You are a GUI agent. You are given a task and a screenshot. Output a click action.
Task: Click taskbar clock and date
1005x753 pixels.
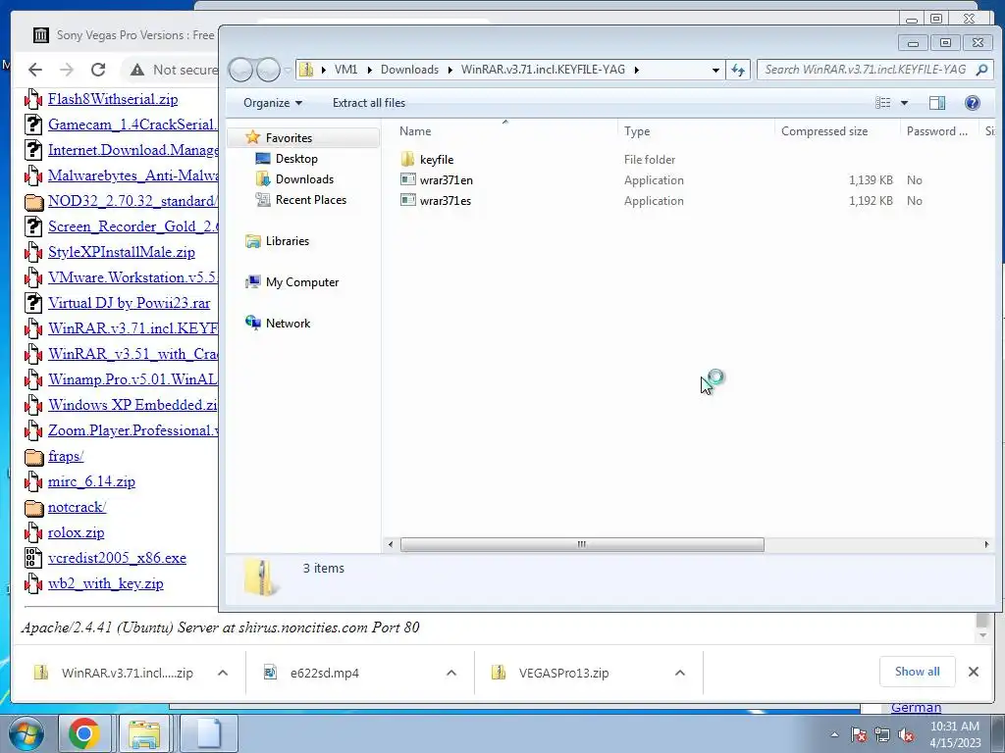pyautogui.click(x=954, y=734)
